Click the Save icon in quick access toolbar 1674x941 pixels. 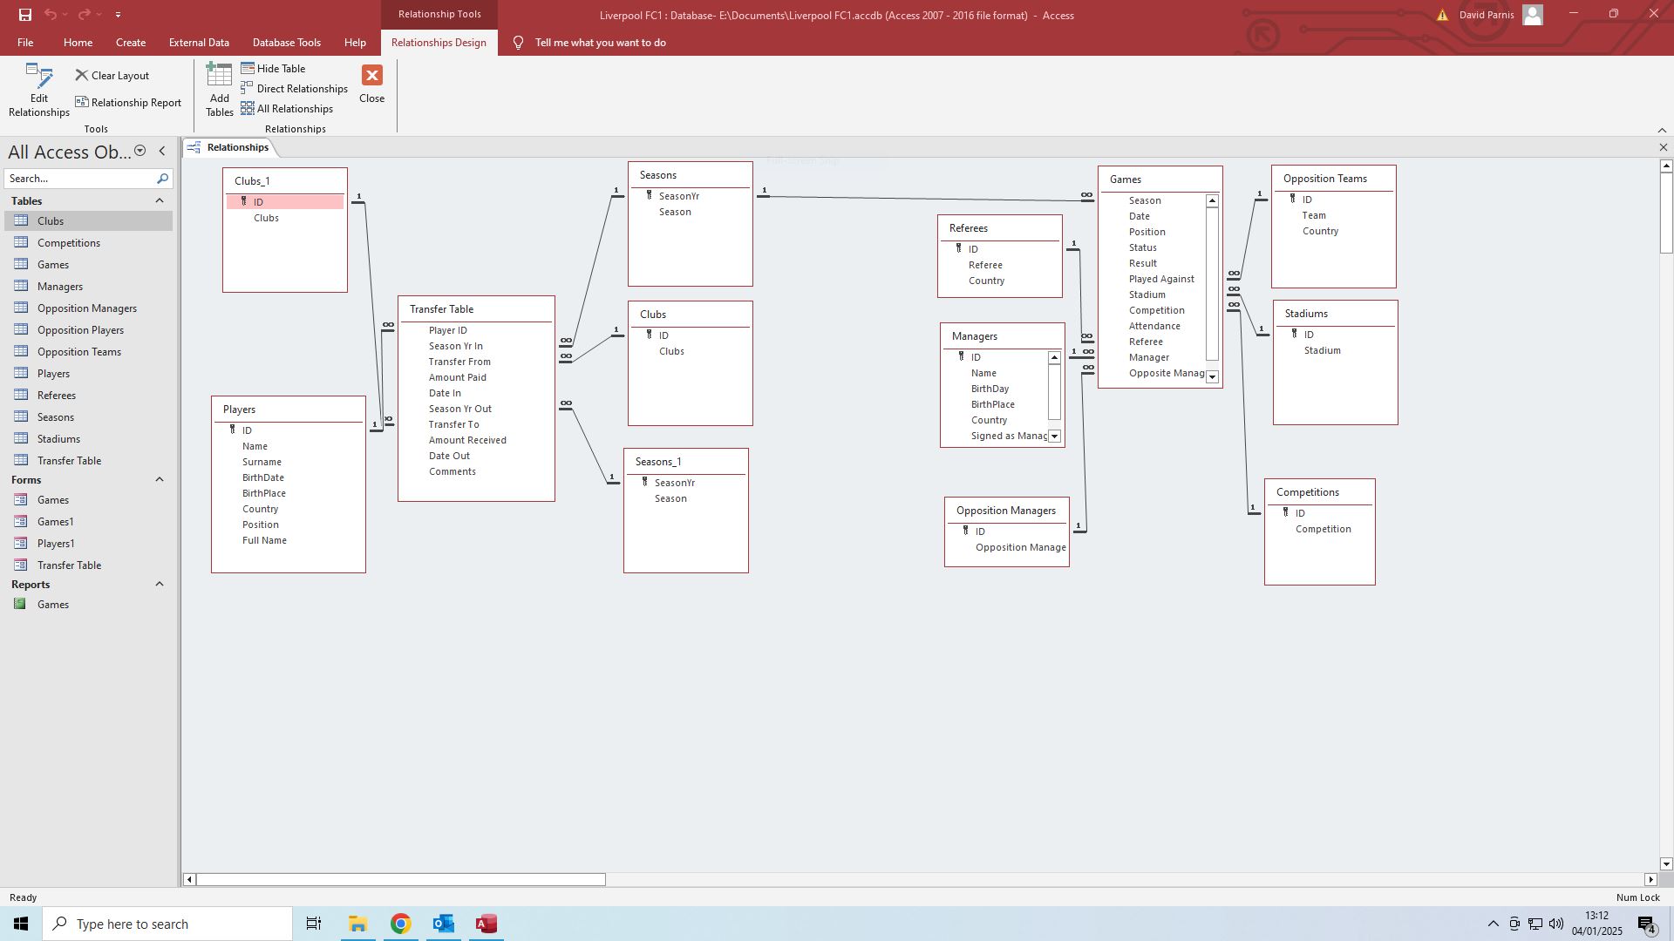tap(24, 15)
